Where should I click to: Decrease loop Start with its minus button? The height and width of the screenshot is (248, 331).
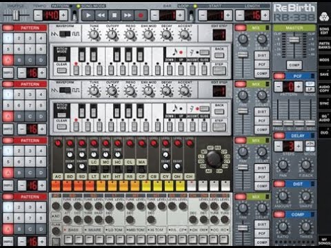point(203,15)
